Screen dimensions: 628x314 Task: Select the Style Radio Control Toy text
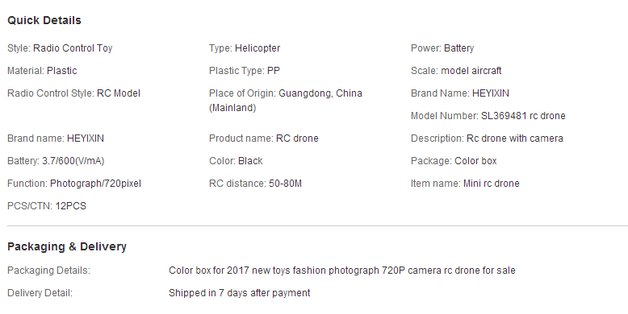coord(60,48)
